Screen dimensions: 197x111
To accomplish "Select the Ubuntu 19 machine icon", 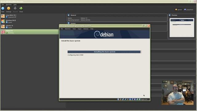I will (x=3, y=27).
